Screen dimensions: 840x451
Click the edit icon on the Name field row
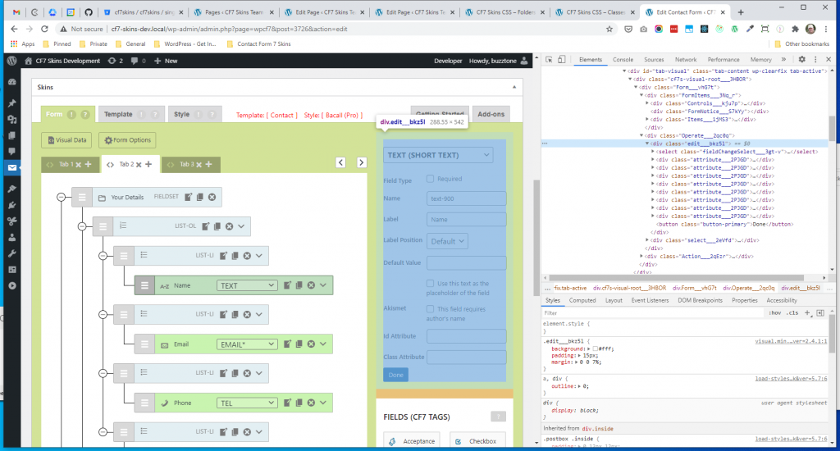pos(287,285)
